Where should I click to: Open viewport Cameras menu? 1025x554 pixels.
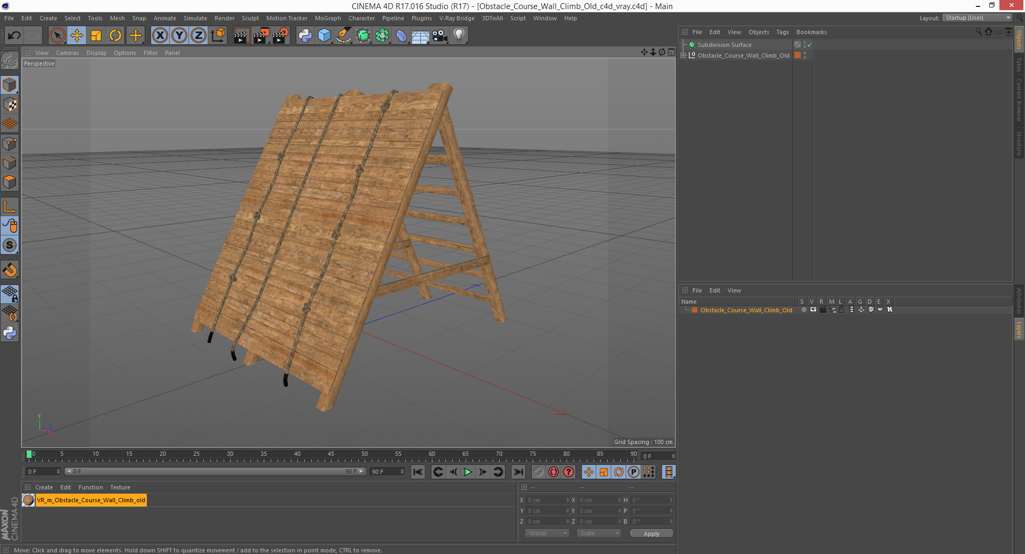(67, 53)
